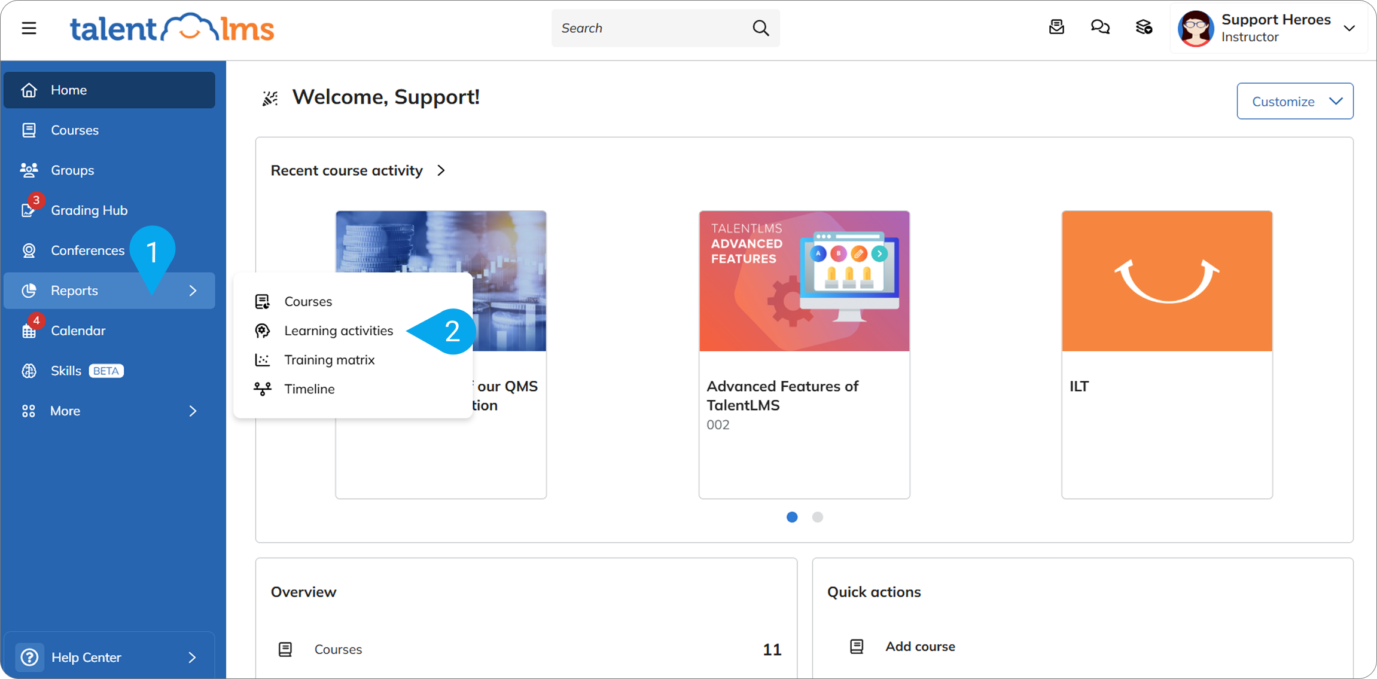
Task: Click the search magnifier icon
Action: pos(760,28)
